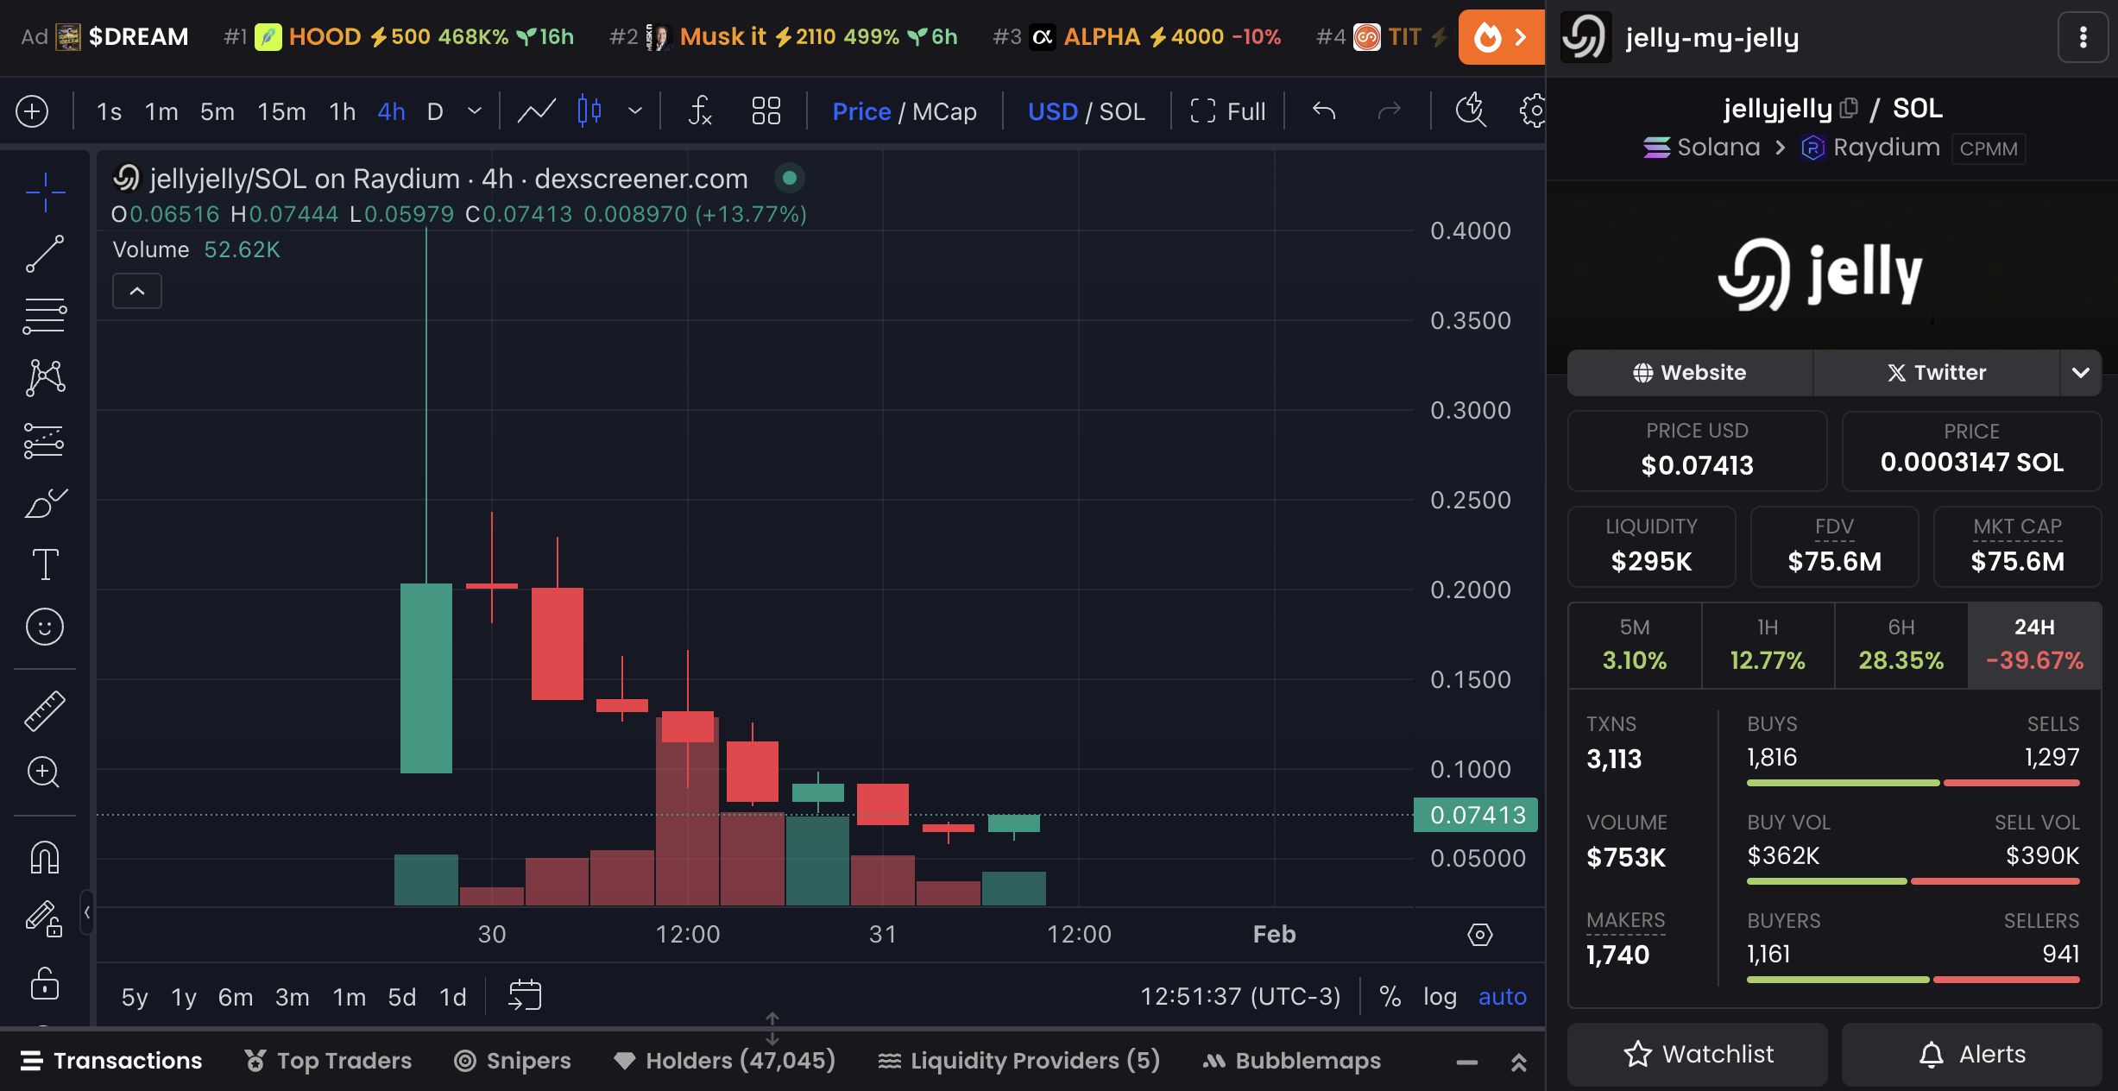Screen dimensions: 2118x1091
Task: Select 1h time interval
Action: point(343,111)
